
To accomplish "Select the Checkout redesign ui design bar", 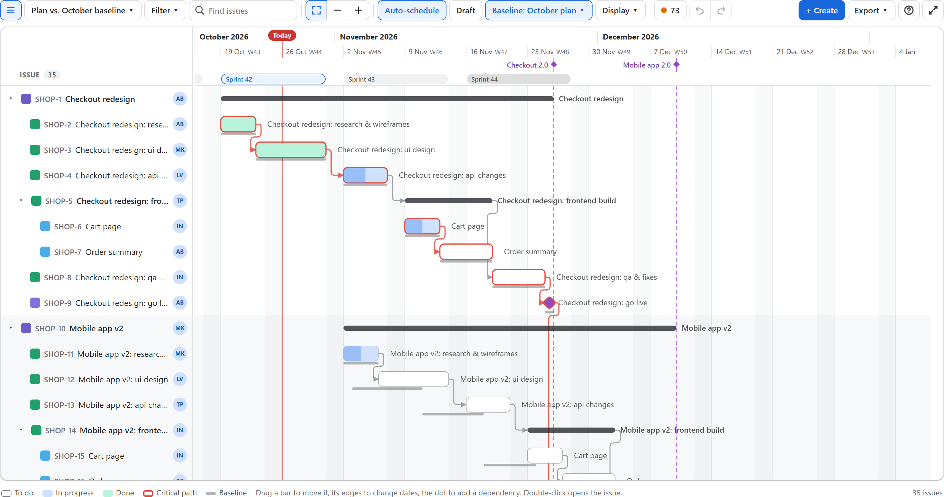I will (291, 150).
